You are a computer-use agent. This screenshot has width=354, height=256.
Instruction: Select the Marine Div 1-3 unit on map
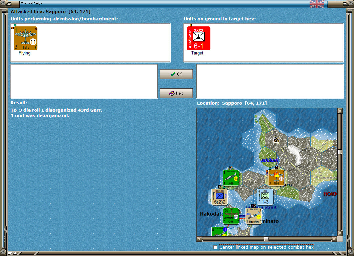[265, 197]
